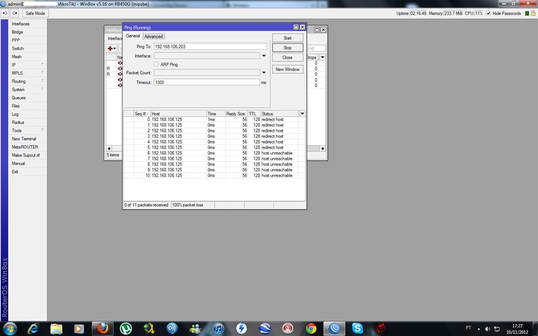This screenshot has width=538, height=336.
Task: Expand the IP submenu
Action: (x=28, y=65)
